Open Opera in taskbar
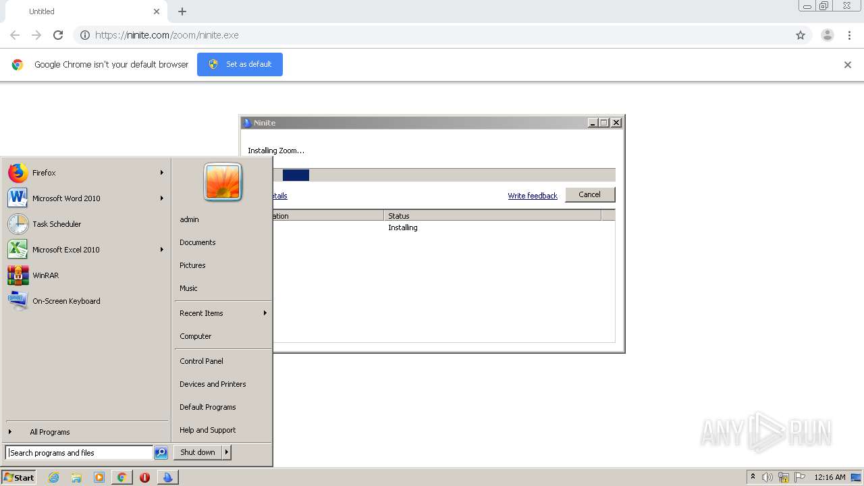 coord(144,477)
